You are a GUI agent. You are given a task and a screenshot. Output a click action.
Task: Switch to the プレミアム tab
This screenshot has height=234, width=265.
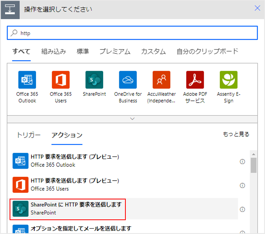tap(115, 51)
